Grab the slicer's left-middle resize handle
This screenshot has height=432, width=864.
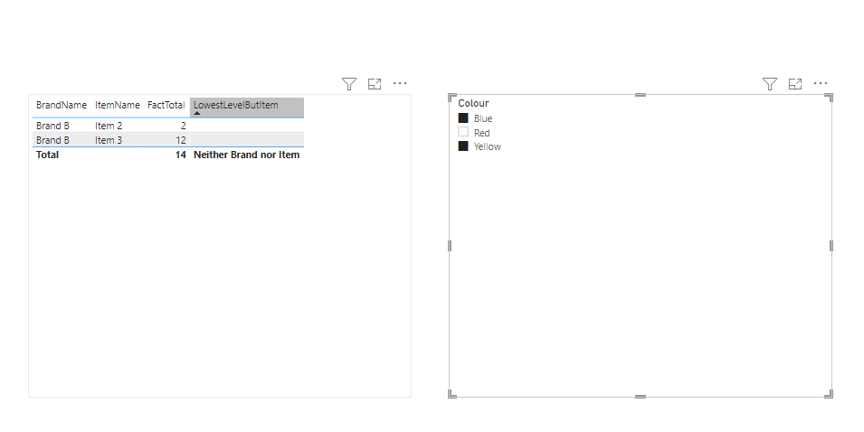point(450,246)
